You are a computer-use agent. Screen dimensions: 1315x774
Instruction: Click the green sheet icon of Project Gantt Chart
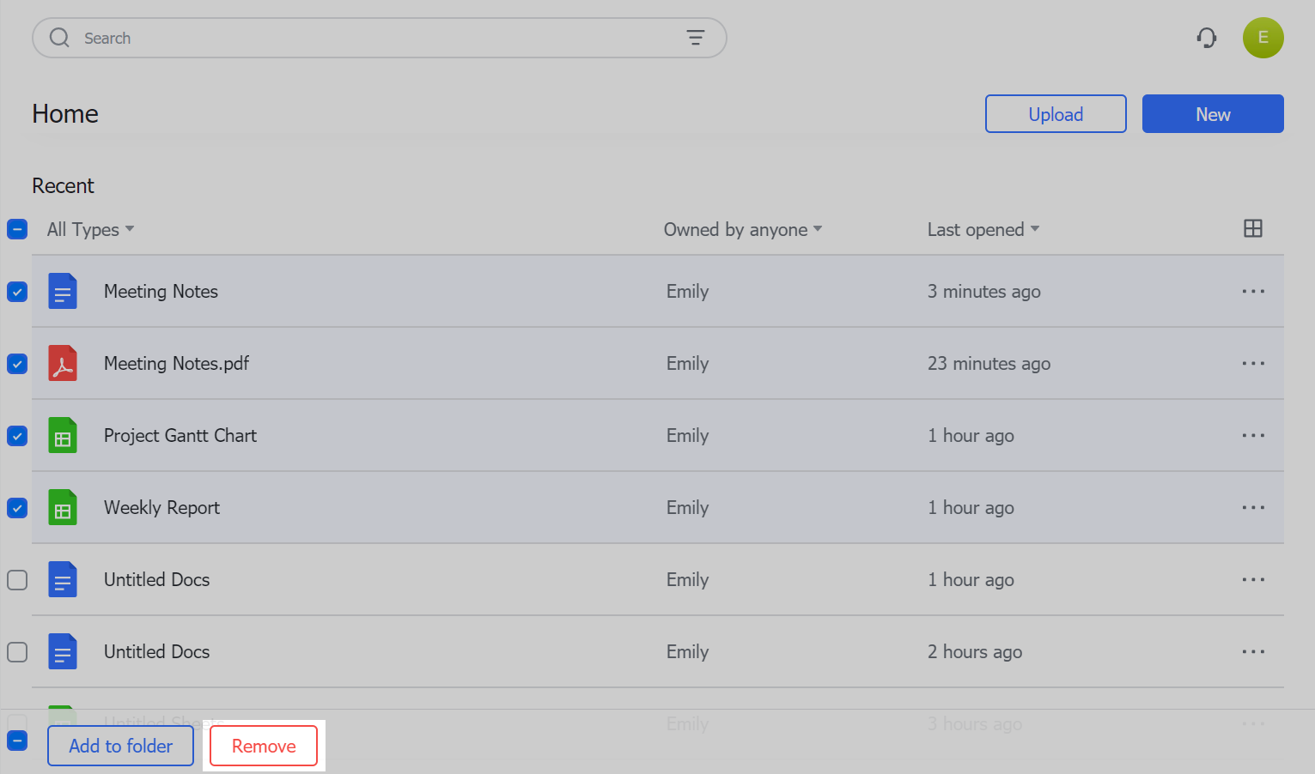(x=63, y=435)
